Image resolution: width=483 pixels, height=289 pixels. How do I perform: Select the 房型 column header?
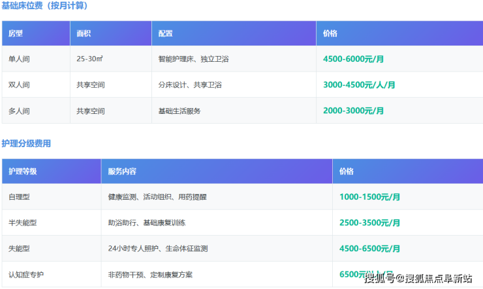15,33
